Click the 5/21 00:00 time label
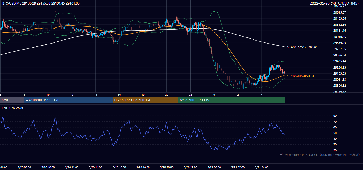This screenshot has height=170, width=363. (x=214, y=167)
